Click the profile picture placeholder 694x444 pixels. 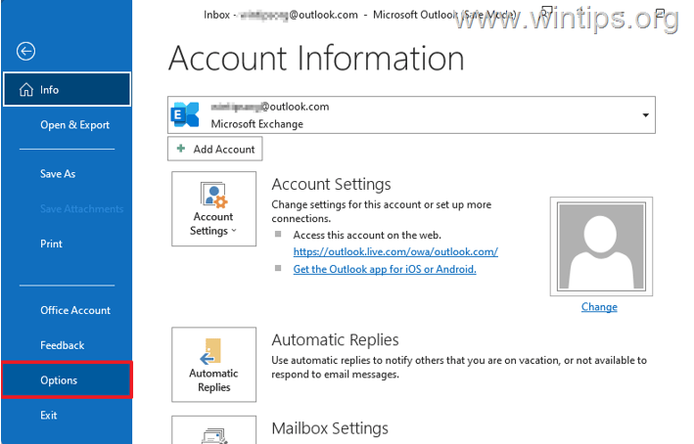[601, 246]
